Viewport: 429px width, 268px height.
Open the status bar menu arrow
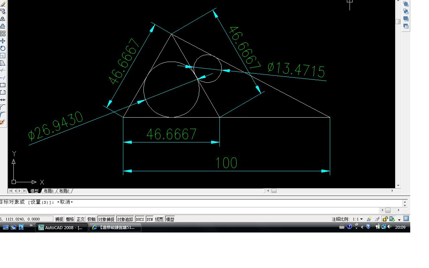coord(400,220)
